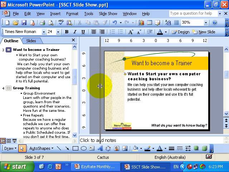Screen dimensions: 229x172
Task: Insert WordArt from the Drawing toolbar
Action: [x=100, y=148]
